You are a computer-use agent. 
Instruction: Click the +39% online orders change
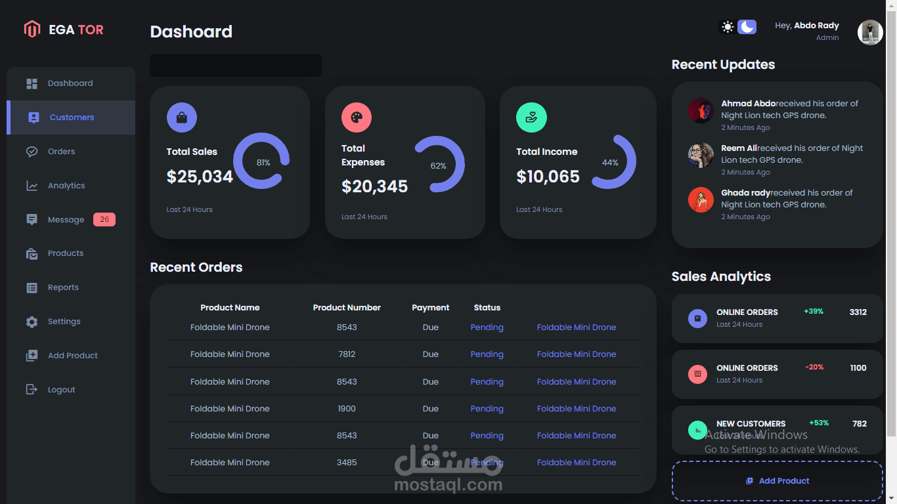(x=814, y=312)
